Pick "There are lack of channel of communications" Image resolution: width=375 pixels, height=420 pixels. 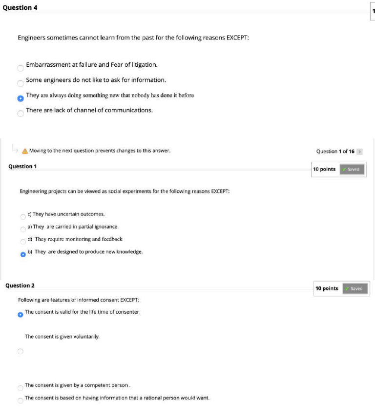pos(20,114)
